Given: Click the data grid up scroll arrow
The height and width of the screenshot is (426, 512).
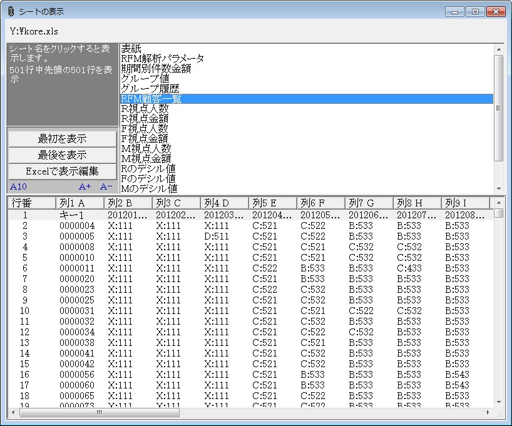Looking at the screenshot, I should pyautogui.click(x=499, y=203).
